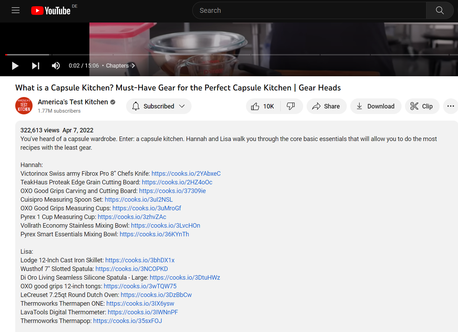Open more actions three-dot menu
Viewport: 458px width, 332px height.
point(450,106)
